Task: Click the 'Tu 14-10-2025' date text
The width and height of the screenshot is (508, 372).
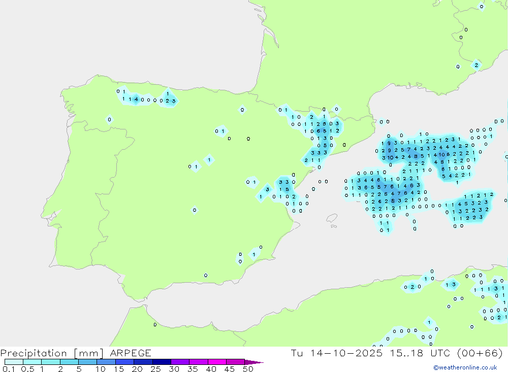Action: click(337, 353)
